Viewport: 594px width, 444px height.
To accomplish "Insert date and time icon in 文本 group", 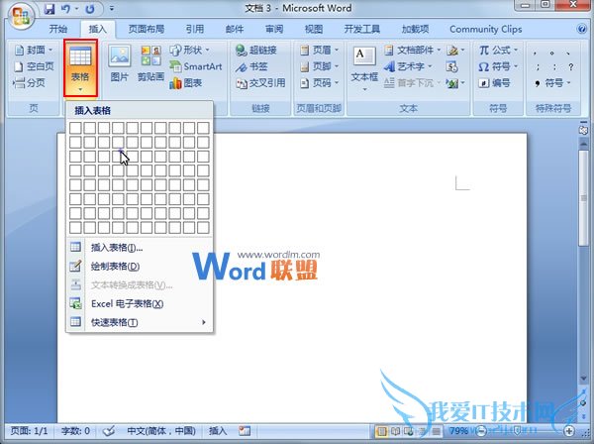I will (452, 66).
